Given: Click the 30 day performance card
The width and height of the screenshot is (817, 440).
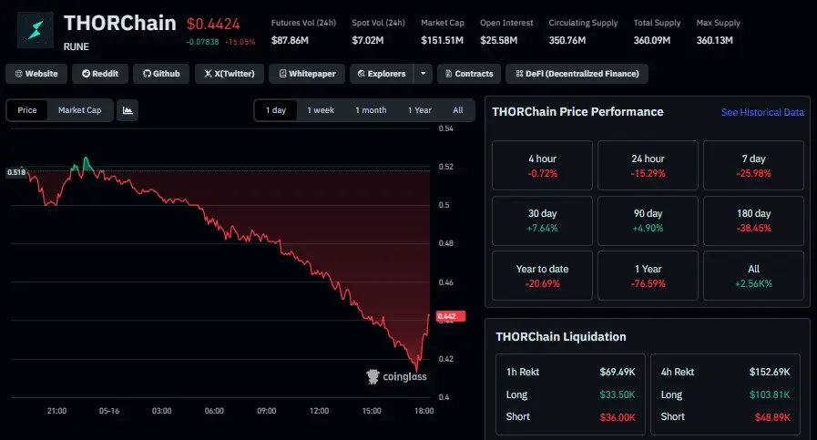Looking at the screenshot, I should click(542, 220).
